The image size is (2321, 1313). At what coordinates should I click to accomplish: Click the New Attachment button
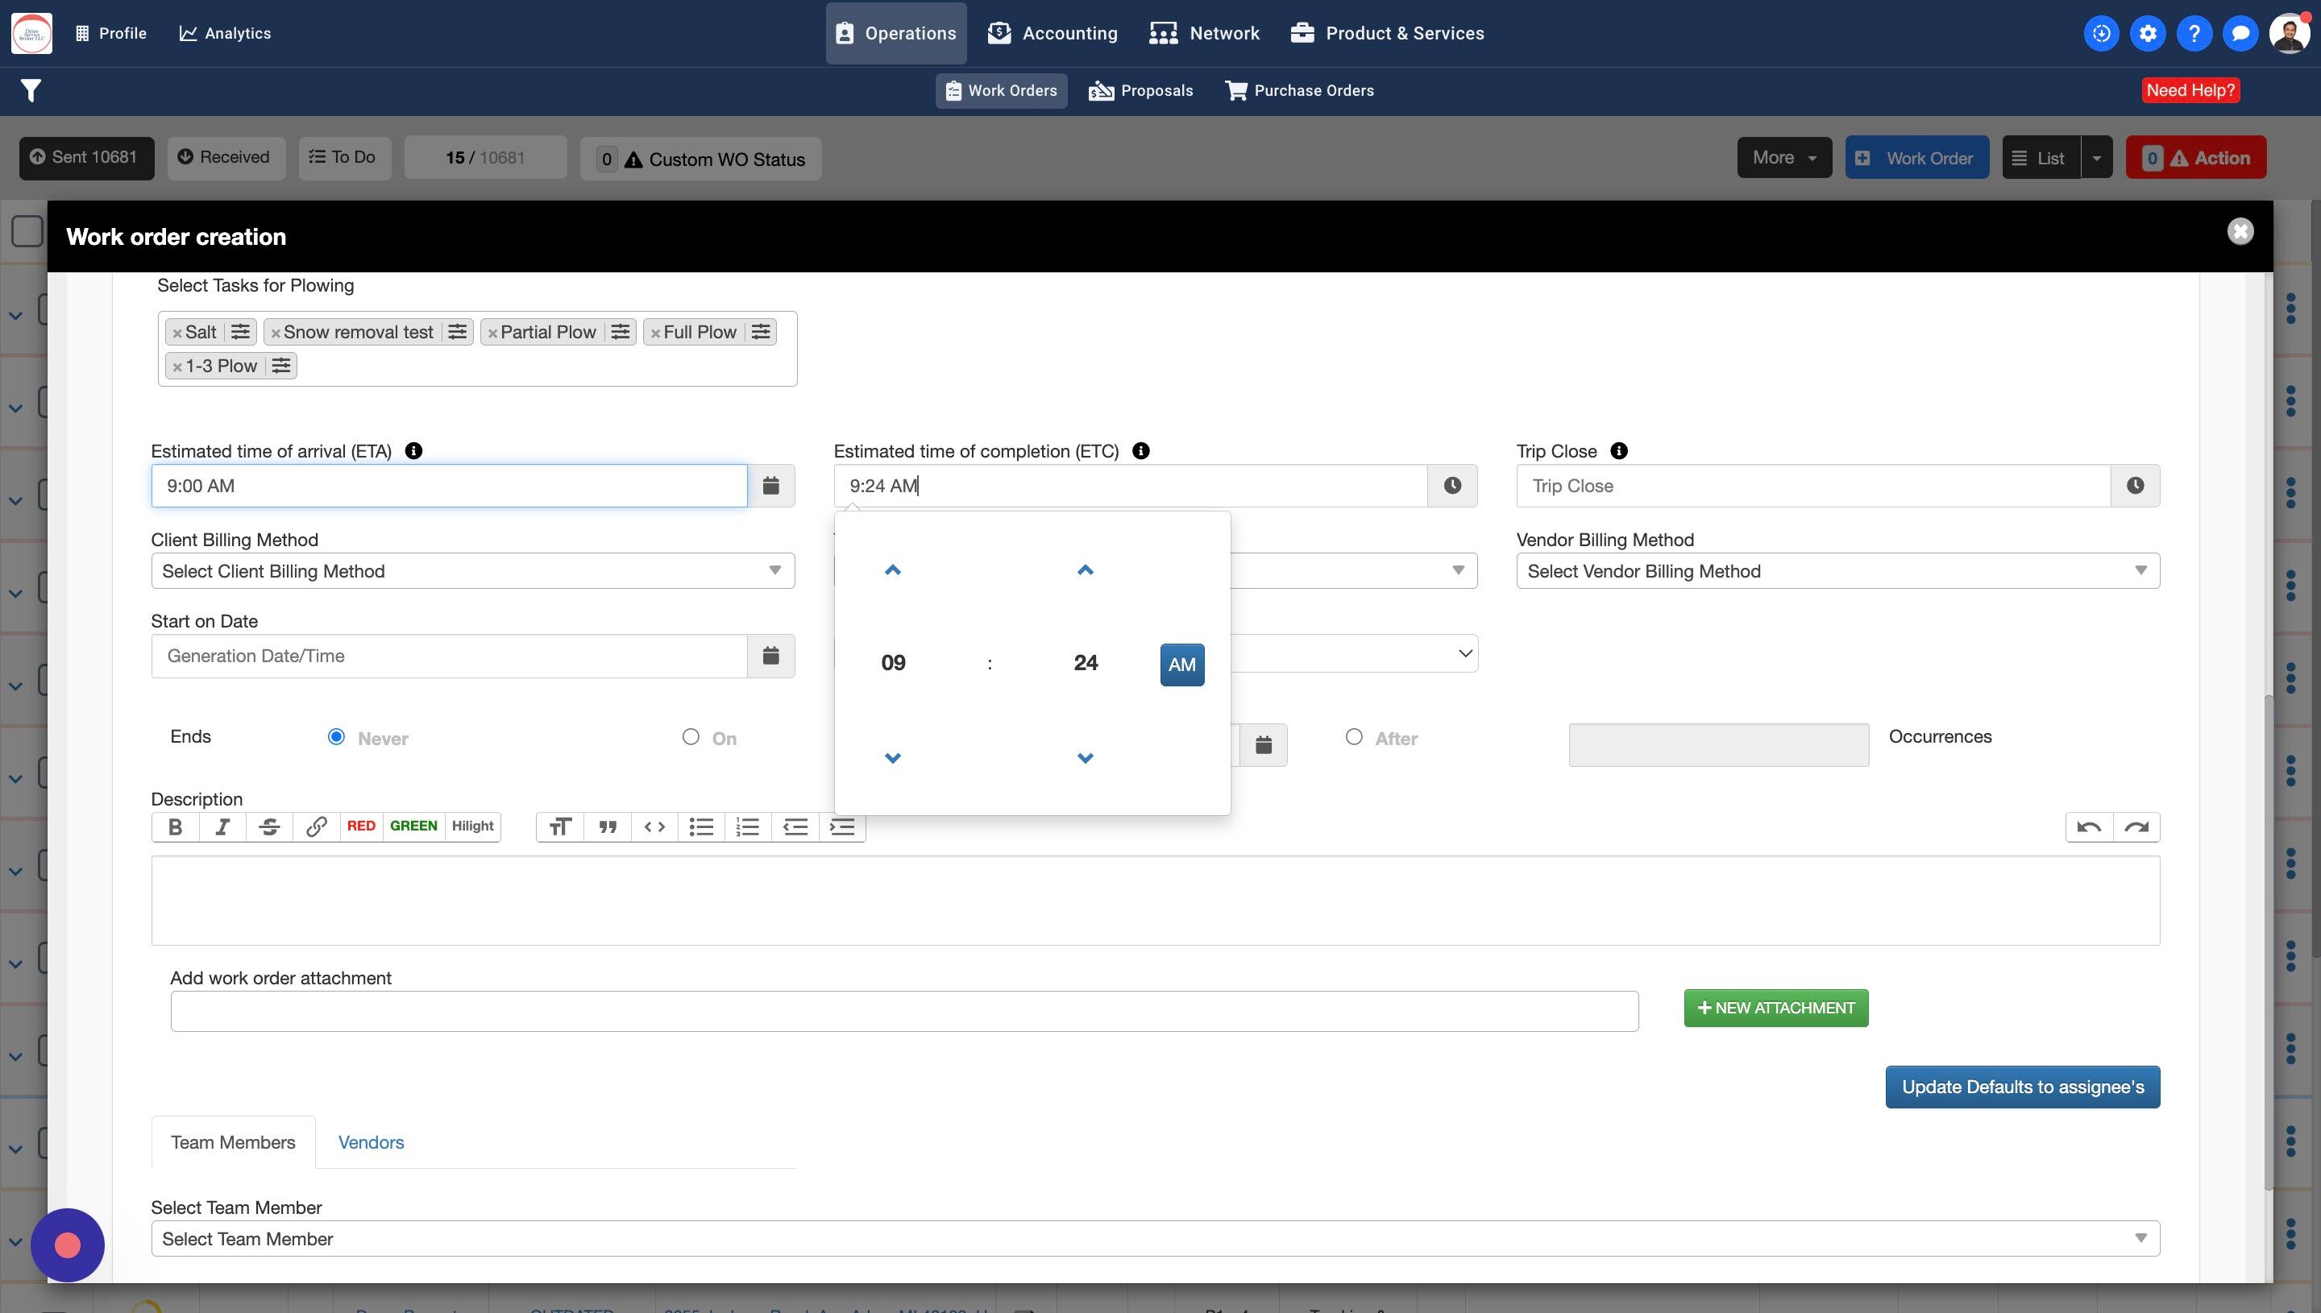click(x=1775, y=1009)
